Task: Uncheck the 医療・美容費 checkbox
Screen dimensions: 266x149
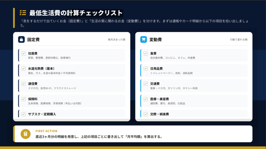Action: 145,99
